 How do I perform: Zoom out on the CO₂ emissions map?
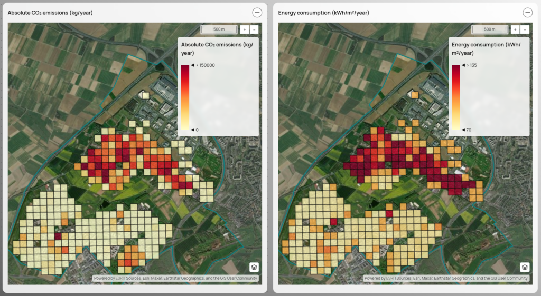coord(254,29)
